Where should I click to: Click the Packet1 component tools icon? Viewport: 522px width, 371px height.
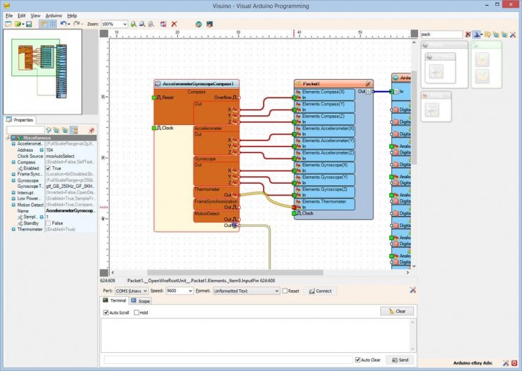pyautogui.click(x=367, y=83)
